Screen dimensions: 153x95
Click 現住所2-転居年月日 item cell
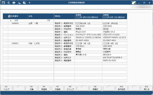coord(64,43)
